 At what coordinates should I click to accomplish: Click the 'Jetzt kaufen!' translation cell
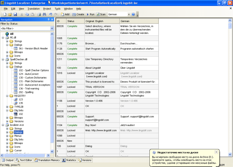pyautogui.click(x=139, y=125)
